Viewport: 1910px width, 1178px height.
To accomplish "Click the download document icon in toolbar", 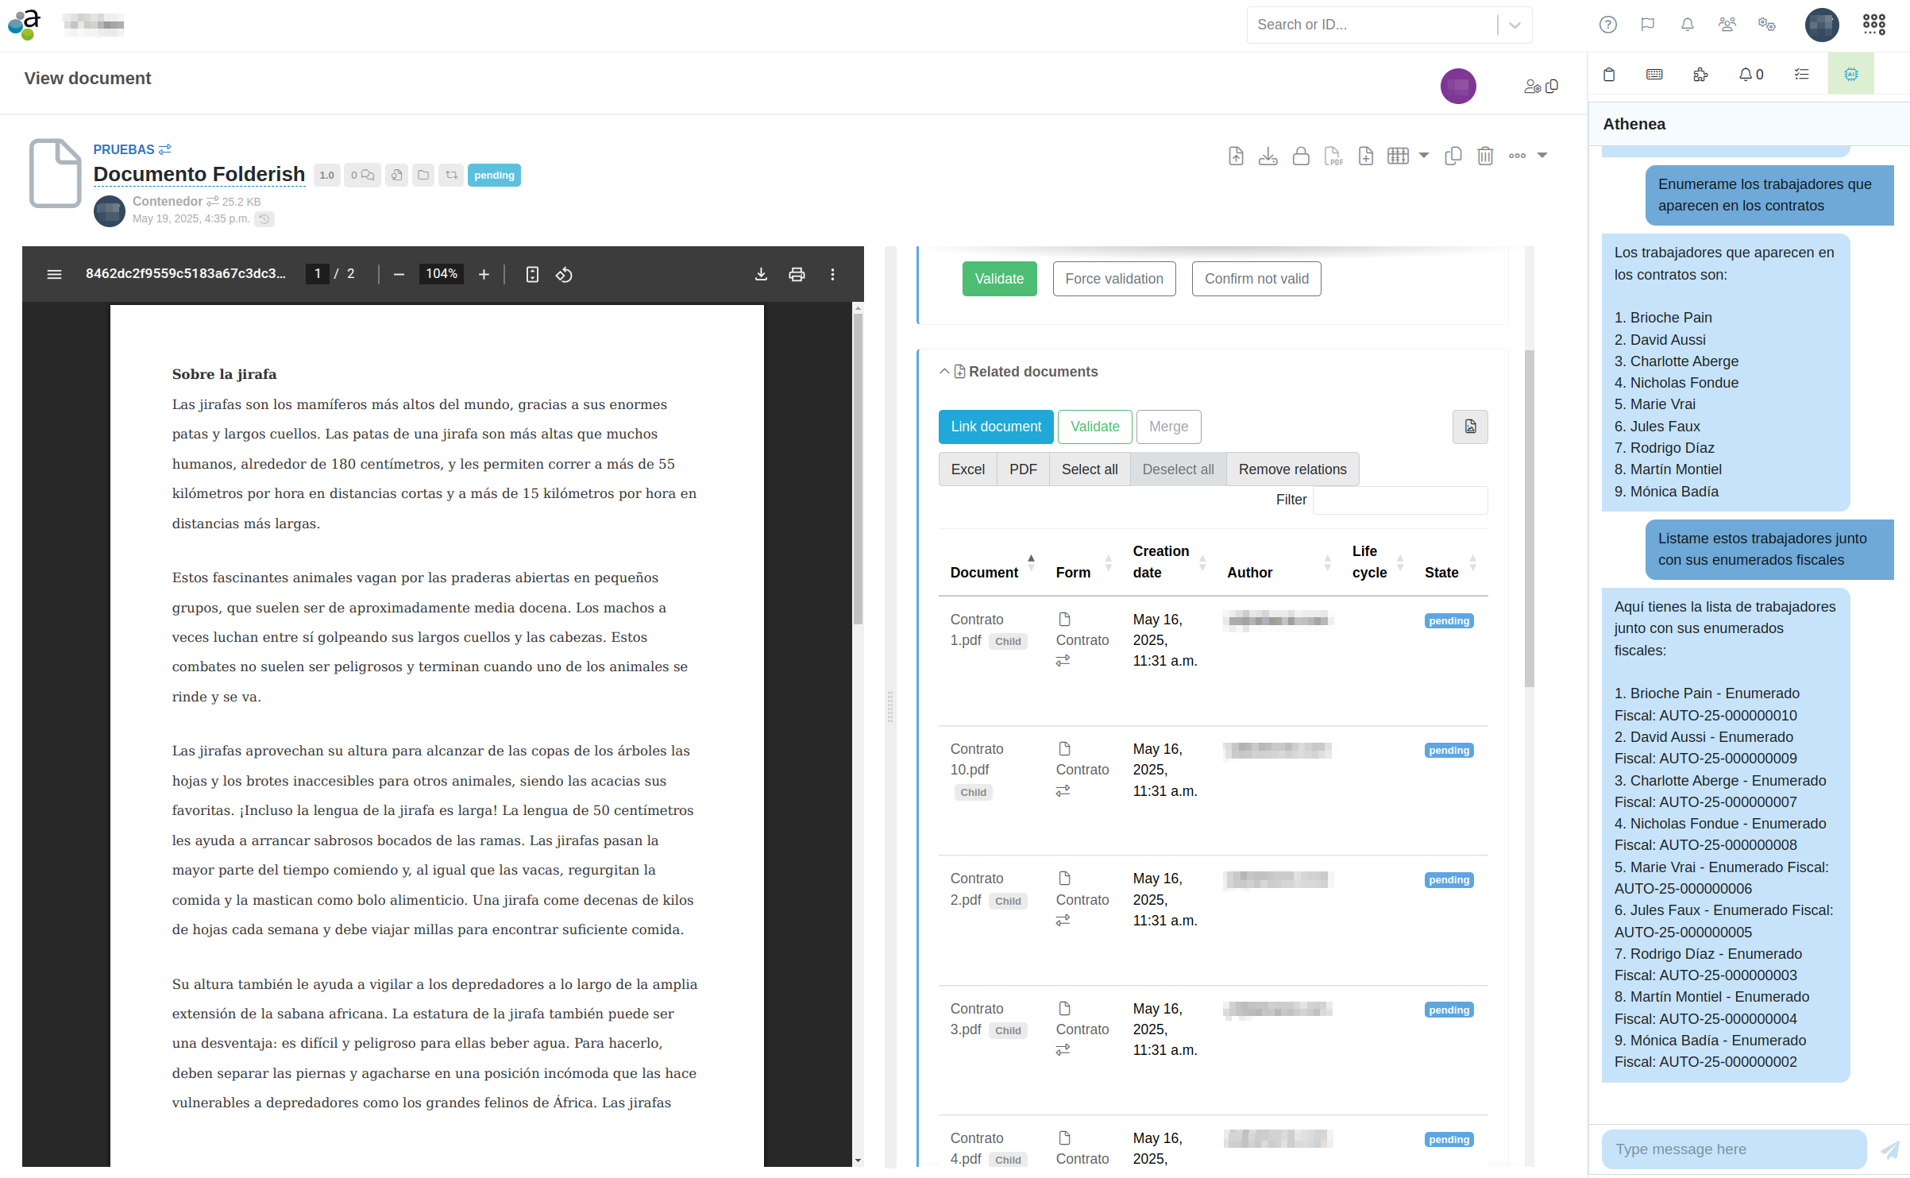I will click(x=1268, y=156).
